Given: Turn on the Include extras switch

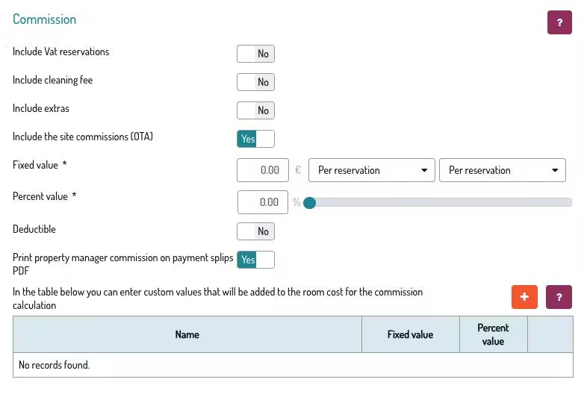Looking at the screenshot, I should pyautogui.click(x=255, y=110).
